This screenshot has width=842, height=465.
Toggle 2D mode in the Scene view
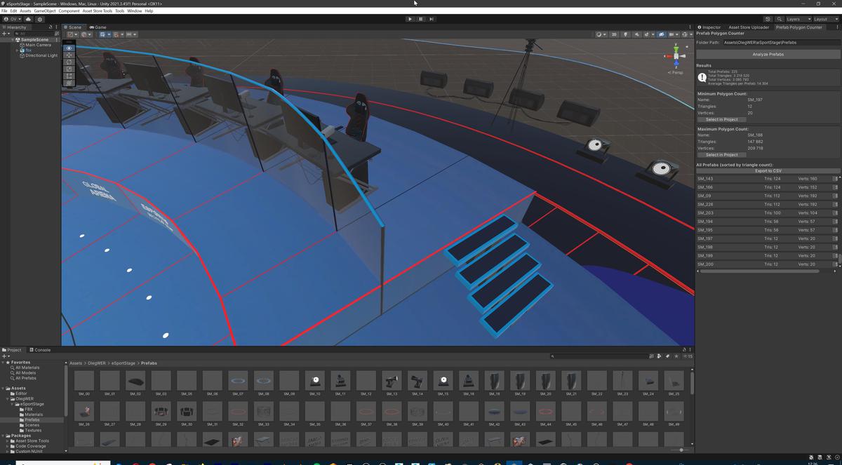pos(614,34)
